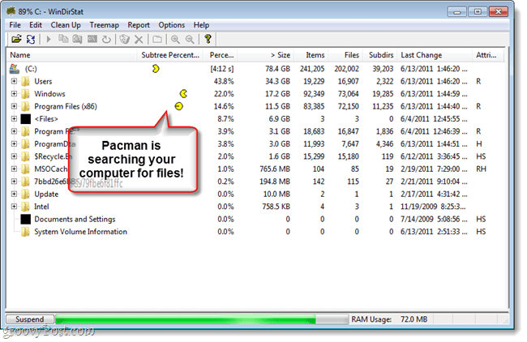Sort by the Subtree Percent column header
527x342 pixels.
170,55
